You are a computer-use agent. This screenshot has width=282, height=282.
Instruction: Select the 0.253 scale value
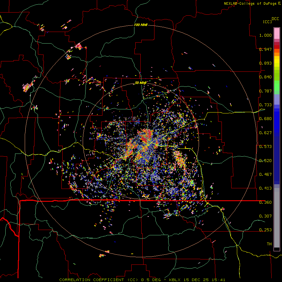pos(265,230)
